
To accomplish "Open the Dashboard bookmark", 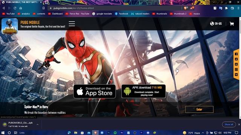I will pyautogui.click(x=55, y=14).
